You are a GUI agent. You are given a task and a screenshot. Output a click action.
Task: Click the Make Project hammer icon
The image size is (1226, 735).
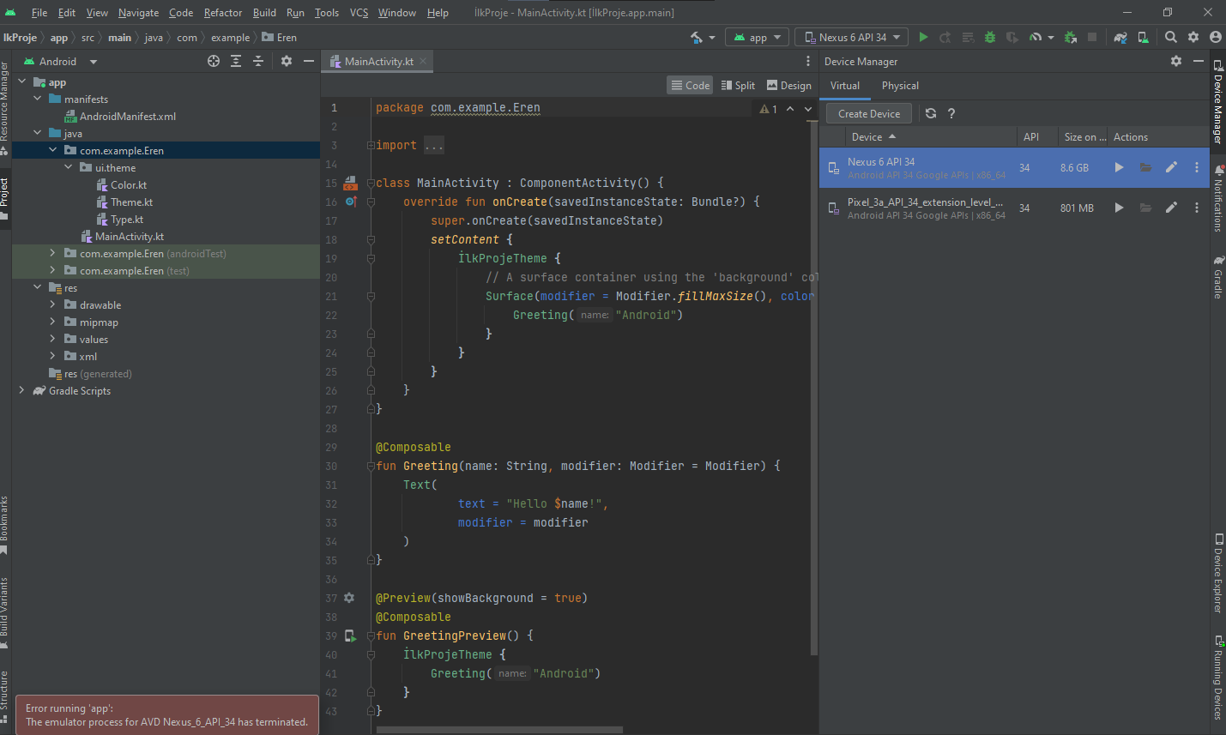697,37
